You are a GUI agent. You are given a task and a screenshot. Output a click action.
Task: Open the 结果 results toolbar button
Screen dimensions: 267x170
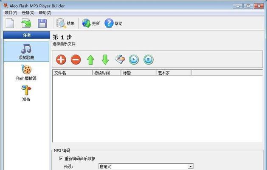point(65,23)
